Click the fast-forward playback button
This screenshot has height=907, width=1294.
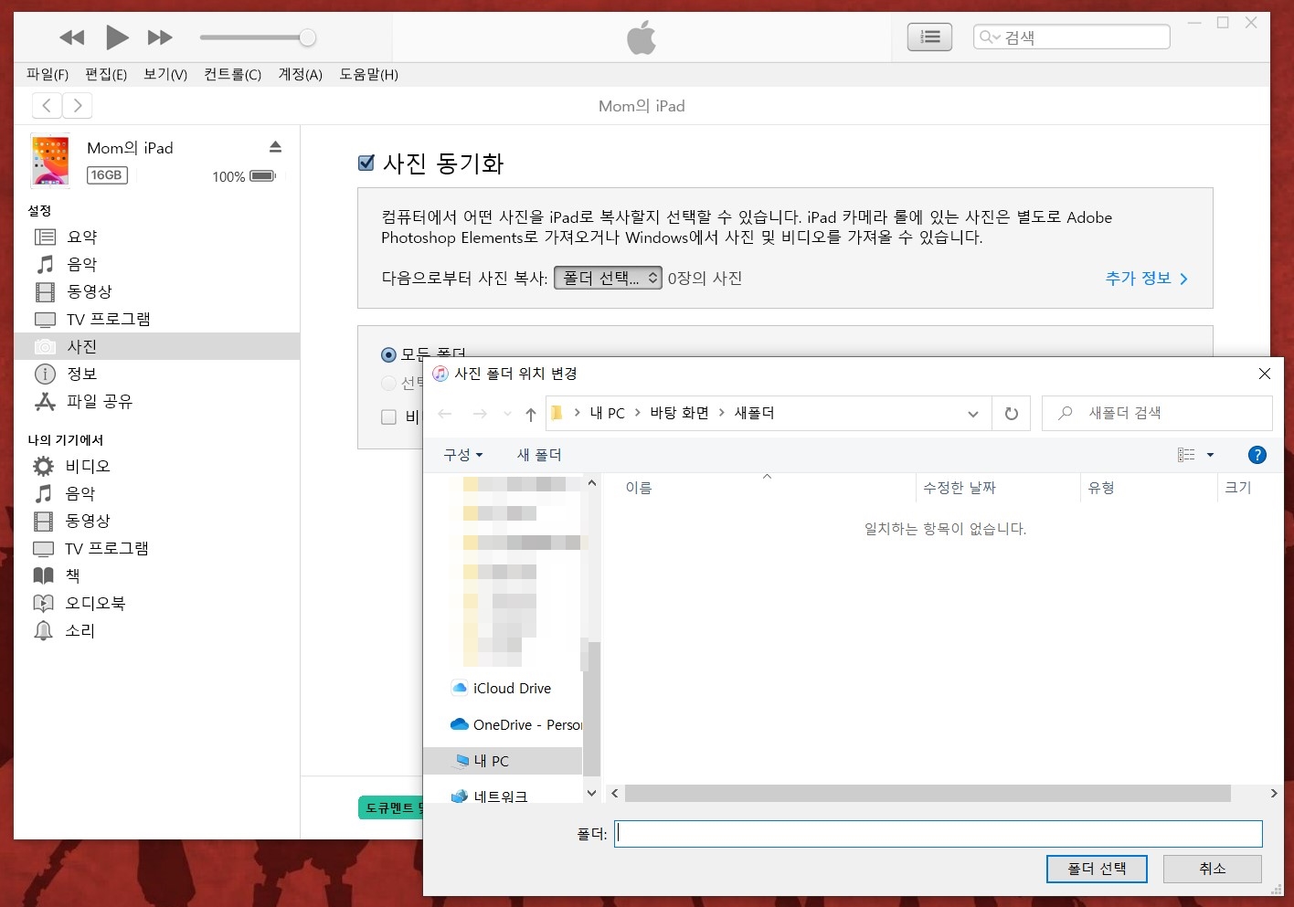coord(160,37)
